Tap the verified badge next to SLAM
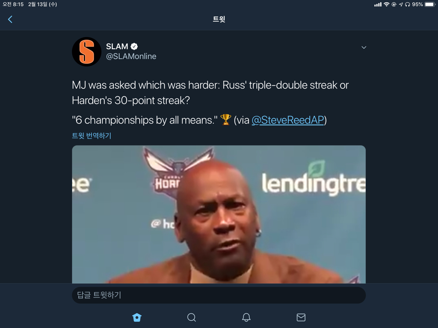Screen dimensions: 438x328 (134, 47)
